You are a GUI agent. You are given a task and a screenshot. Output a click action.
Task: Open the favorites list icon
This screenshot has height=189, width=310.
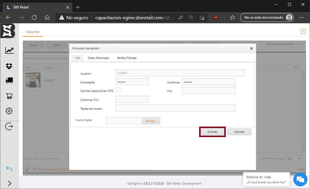(x=232, y=17)
